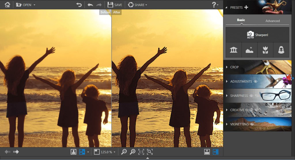
Task: Open the 125.0 % zoom level dropdown
Action: click(x=114, y=152)
